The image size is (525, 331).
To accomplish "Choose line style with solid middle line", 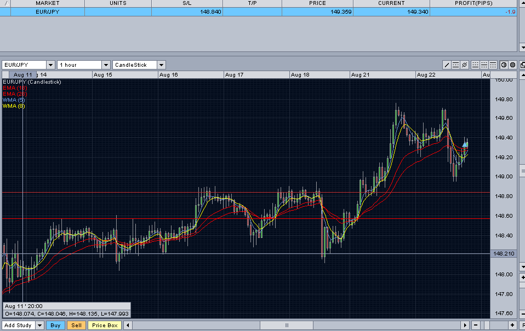I will 484,65.
